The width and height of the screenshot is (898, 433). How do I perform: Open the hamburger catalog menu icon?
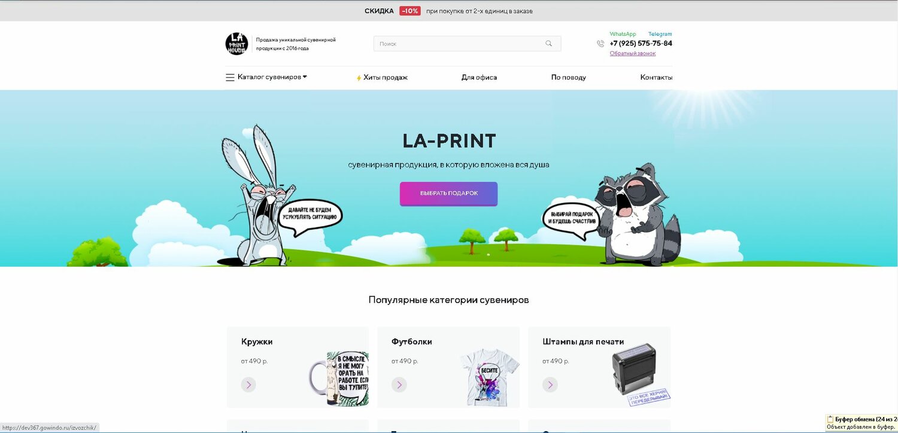click(x=230, y=77)
